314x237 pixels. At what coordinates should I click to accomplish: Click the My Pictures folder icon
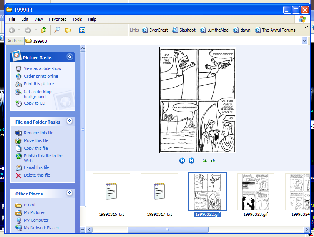[x=18, y=212]
